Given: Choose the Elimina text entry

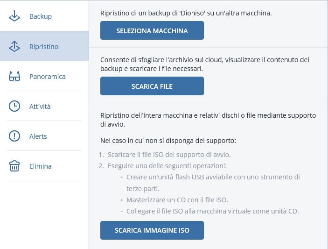Looking at the screenshot, I should (x=41, y=166).
